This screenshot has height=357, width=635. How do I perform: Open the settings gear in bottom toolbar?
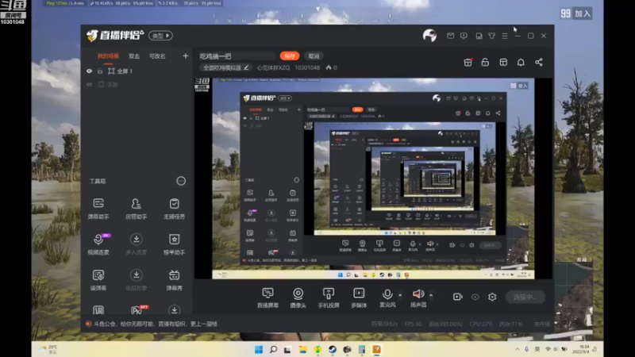(x=492, y=297)
